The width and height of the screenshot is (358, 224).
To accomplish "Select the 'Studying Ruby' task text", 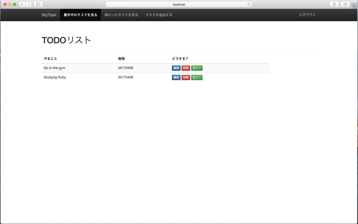I will tap(55, 77).
